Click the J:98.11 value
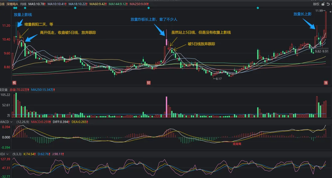Viewport: 332px width, 178px height. click(x=58, y=154)
